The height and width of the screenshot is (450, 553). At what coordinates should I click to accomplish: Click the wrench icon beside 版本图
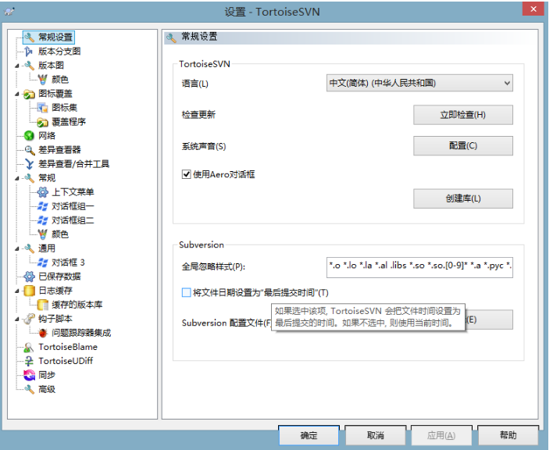(29, 66)
